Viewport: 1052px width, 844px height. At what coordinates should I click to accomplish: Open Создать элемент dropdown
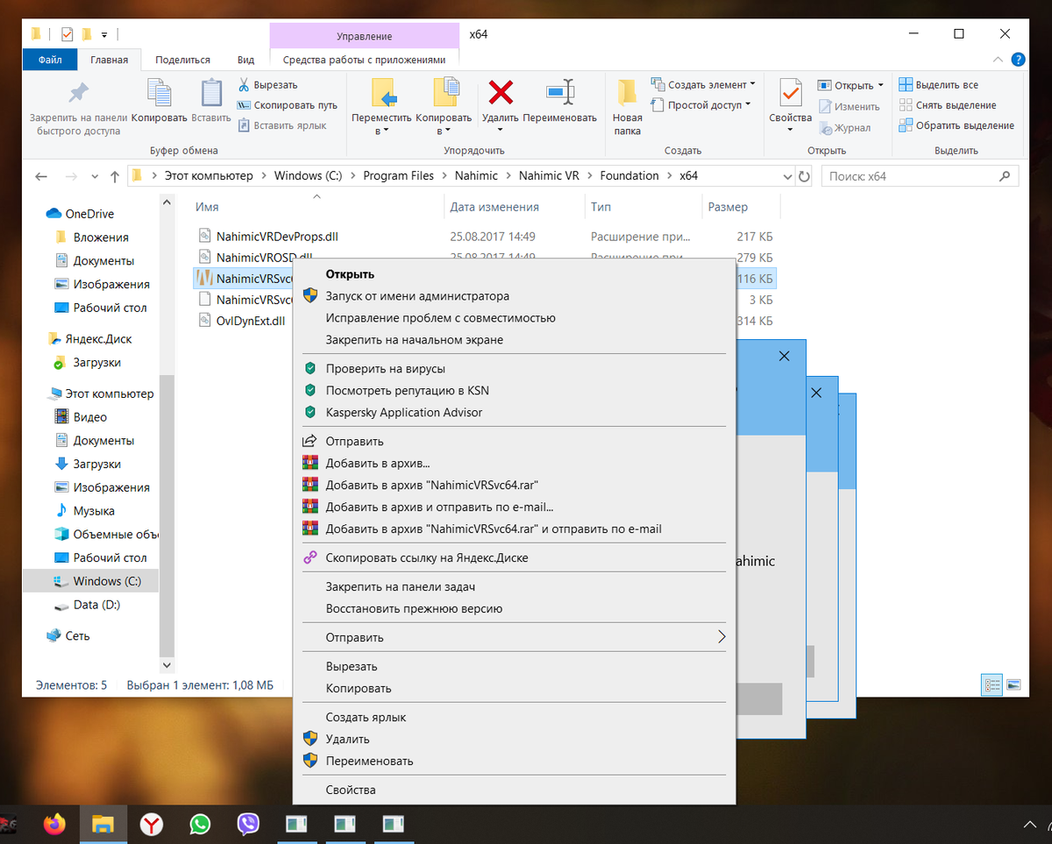pos(704,85)
